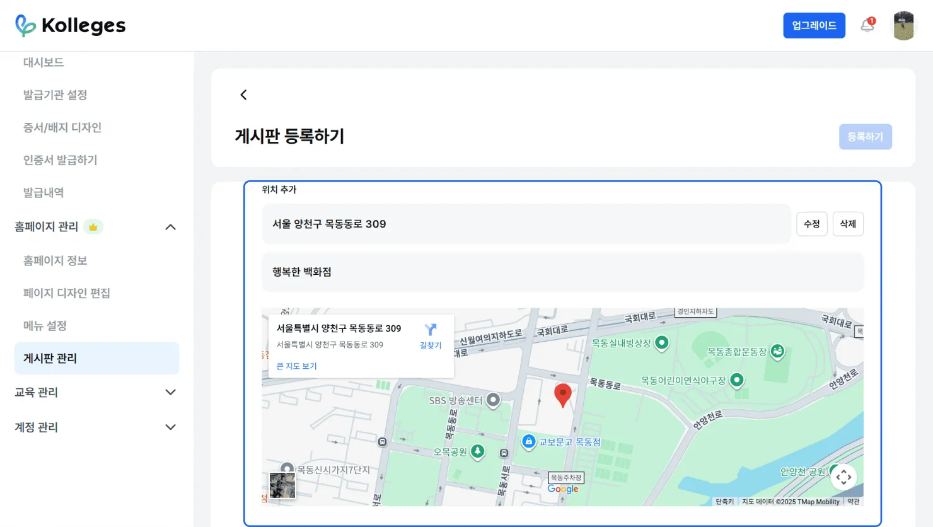Open the notification bell

(x=867, y=25)
